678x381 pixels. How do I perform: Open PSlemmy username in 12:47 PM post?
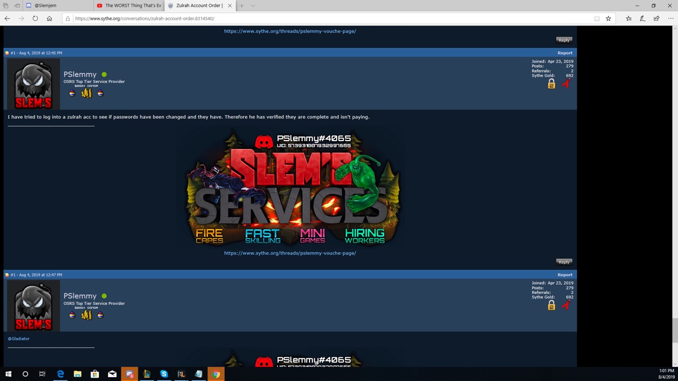[80, 296]
